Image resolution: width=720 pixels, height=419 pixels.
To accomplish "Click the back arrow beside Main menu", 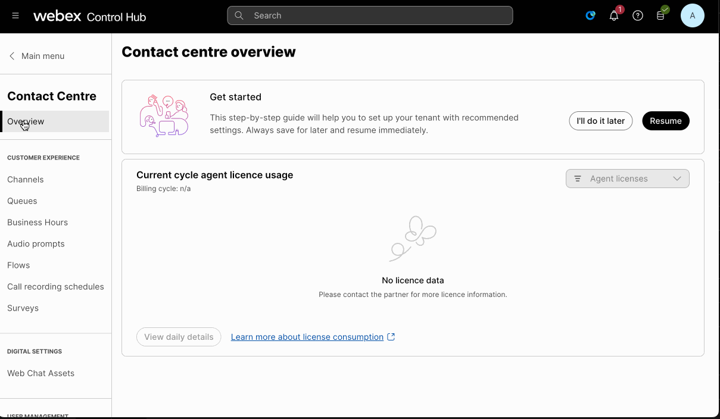I will coord(12,56).
